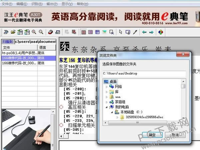Image resolution: width=200 pixels, height=150 pixels.
Task: Click 确定 to confirm the folder
Action: (x=152, y=135)
